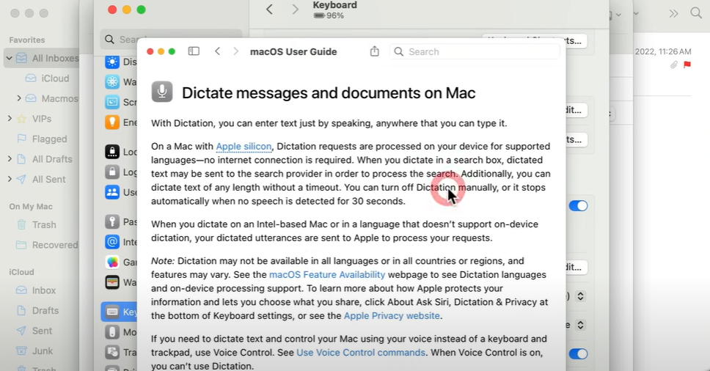The width and height of the screenshot is (710, 371).
Task: Select Displays icon in Settings sidebar
Action: point(112,62)
